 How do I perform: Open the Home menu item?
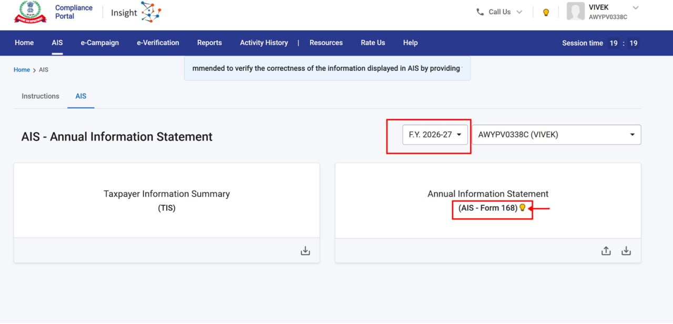click(x=24, y=43)
